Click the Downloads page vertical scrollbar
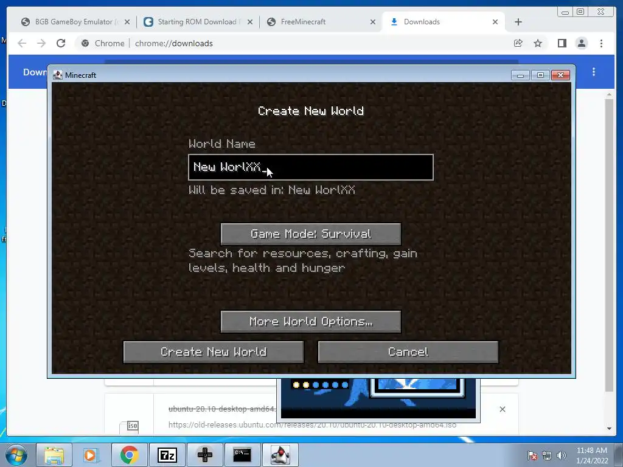Viewport: 623px width, 467px height. (609, 244)
